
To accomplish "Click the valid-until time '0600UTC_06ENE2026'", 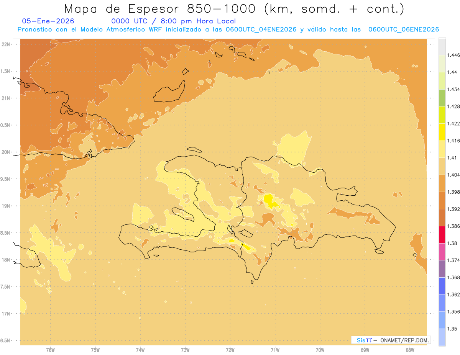I will (x=404, y=29).
